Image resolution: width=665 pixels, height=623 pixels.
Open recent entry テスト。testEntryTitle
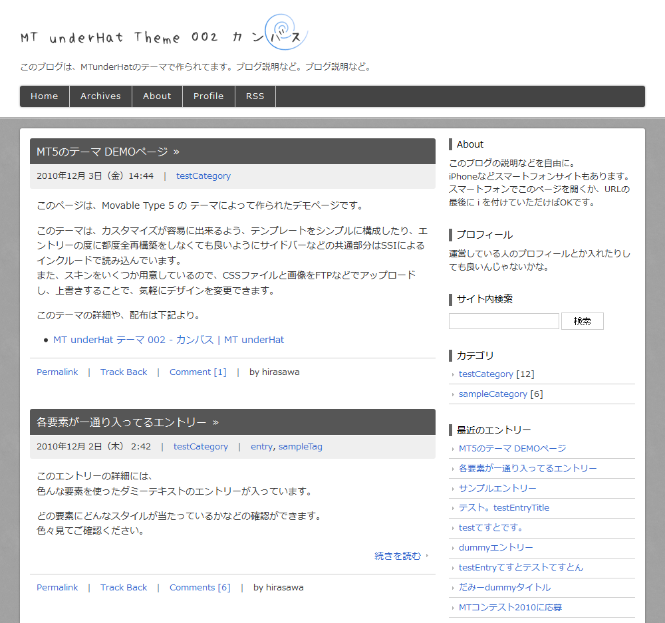click(x=504, y=508)
